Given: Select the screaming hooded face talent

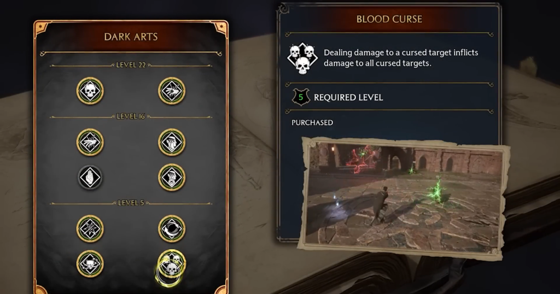Looking at the screenshot, I should 172,177.
